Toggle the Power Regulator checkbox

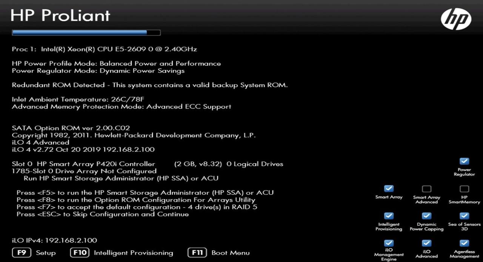tap(464, 161)
